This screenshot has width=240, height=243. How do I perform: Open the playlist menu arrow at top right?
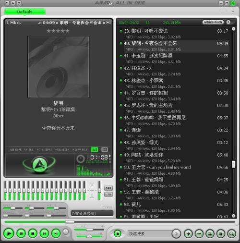(x=233, y=11)
